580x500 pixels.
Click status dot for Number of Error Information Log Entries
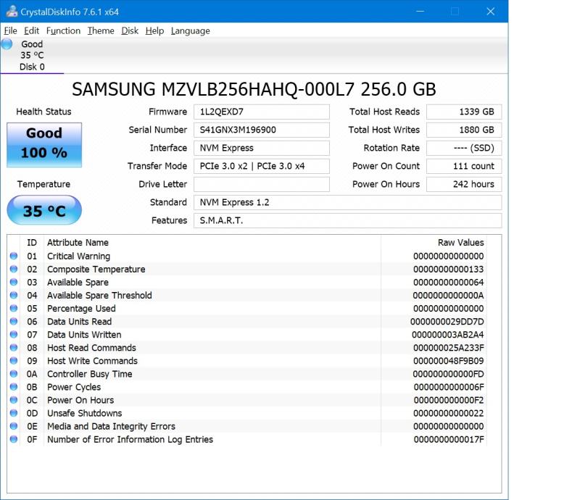coord(14,439)
